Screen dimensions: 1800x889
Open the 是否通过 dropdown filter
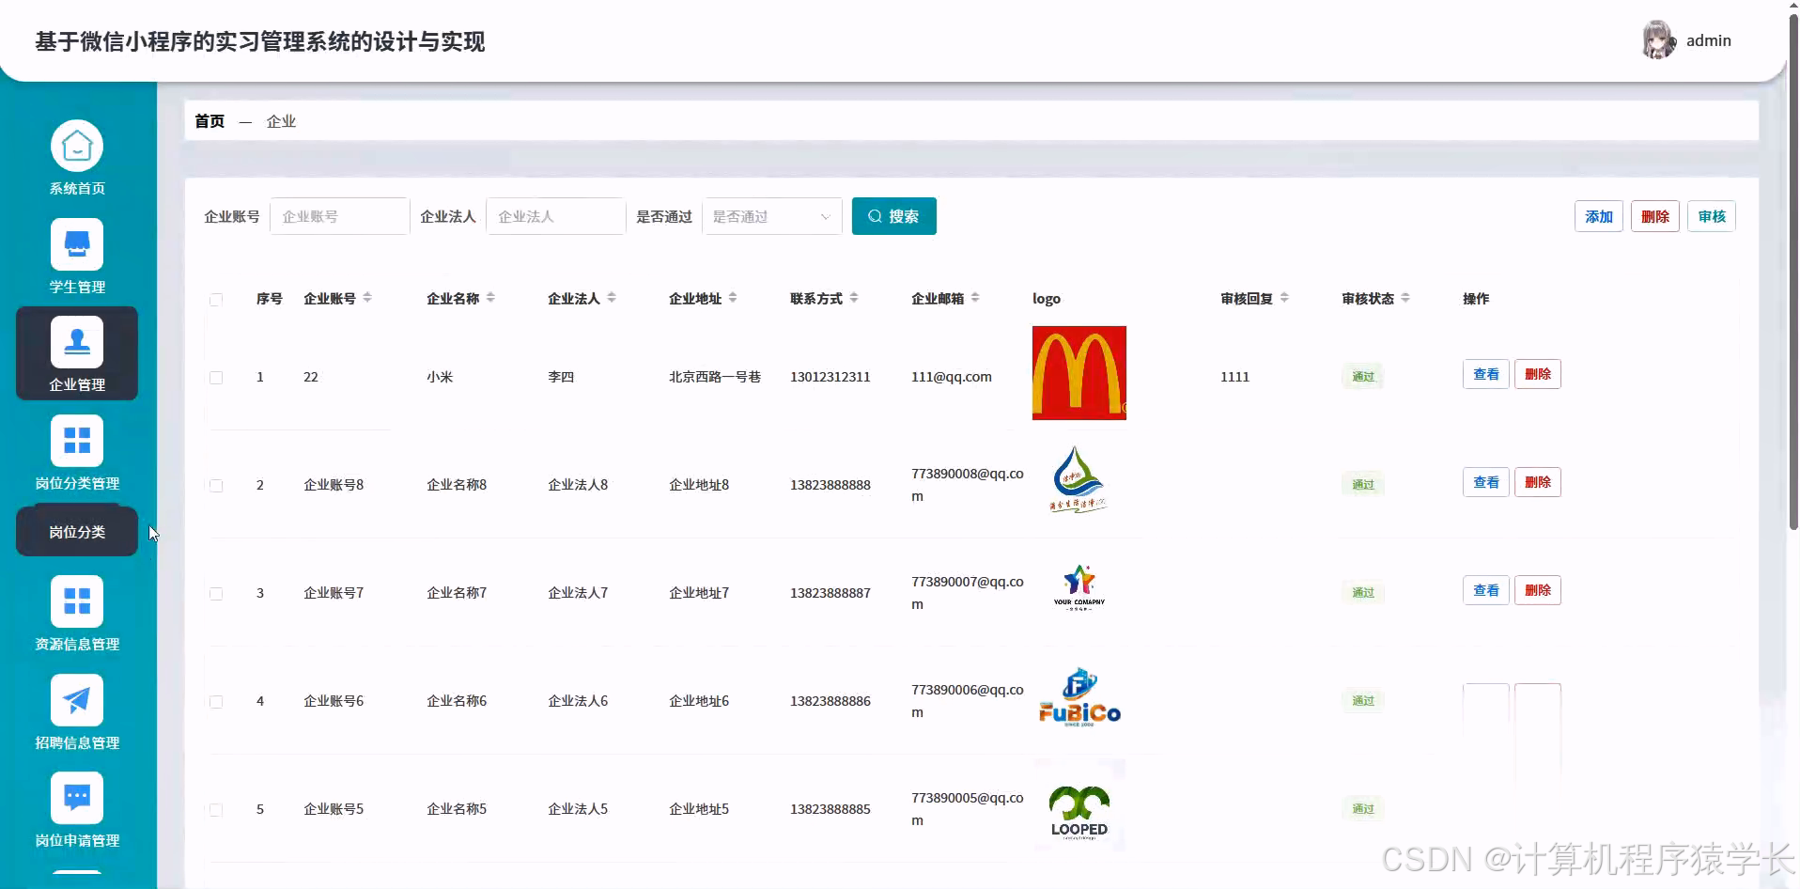[x=770, y=216]
